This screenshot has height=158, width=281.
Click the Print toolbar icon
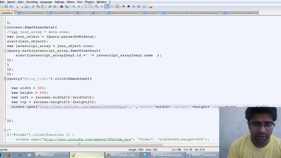(26, 7)
